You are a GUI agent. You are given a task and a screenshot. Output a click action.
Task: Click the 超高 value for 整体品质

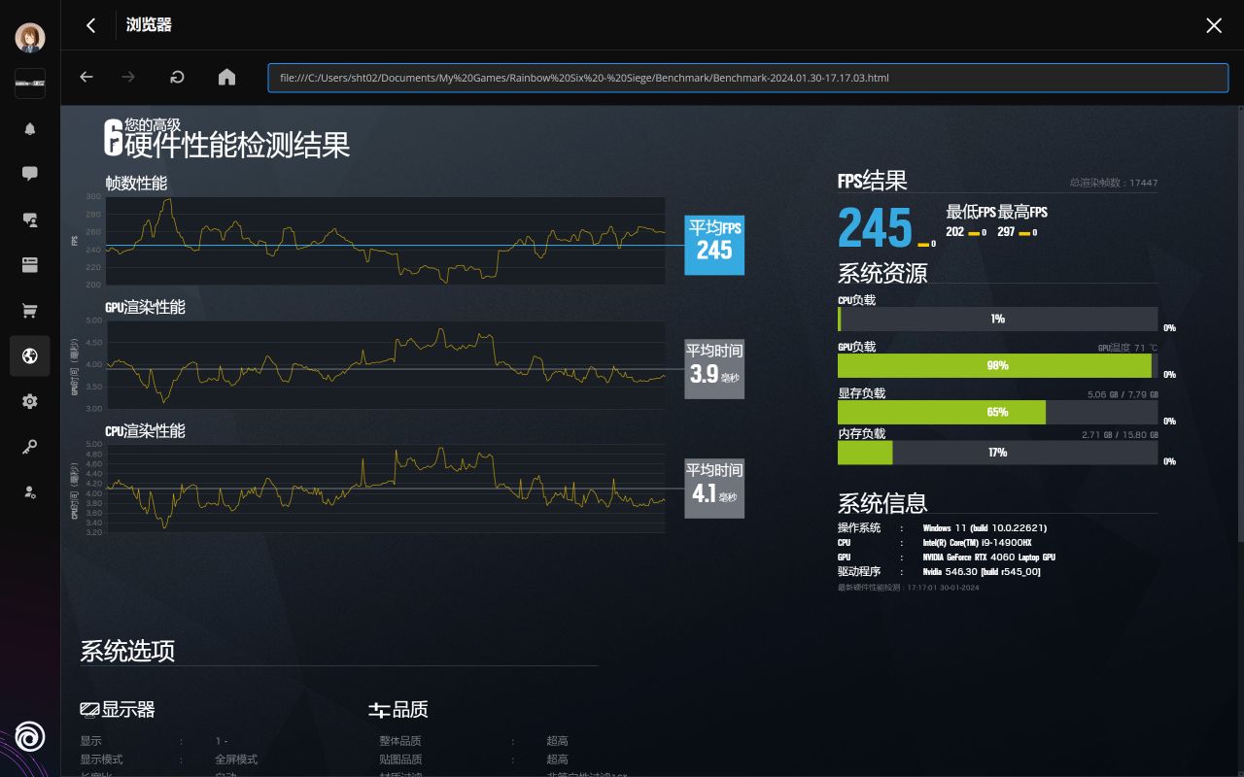coord(557,741)
